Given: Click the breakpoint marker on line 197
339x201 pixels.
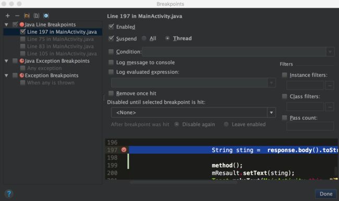Looking at the screenshot, I should [124, 150].
